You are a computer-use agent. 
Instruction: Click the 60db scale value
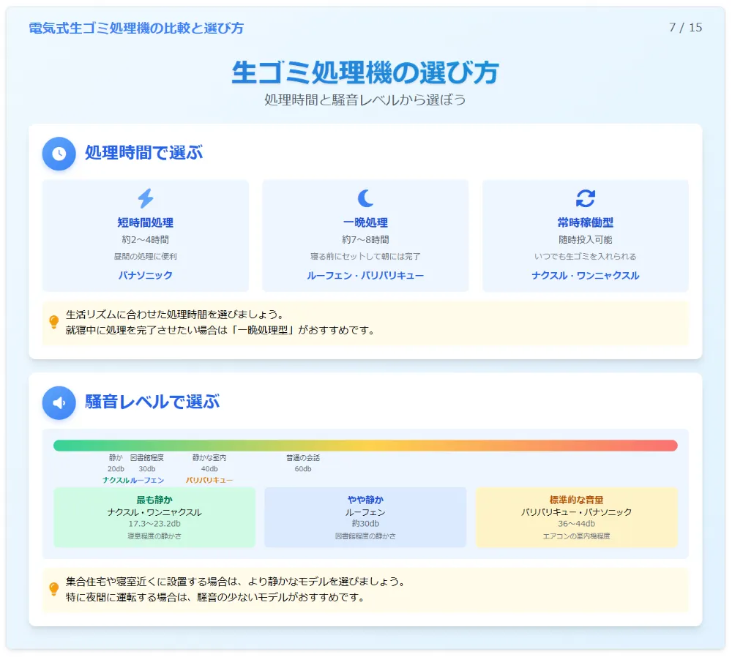tap(303, 469)
